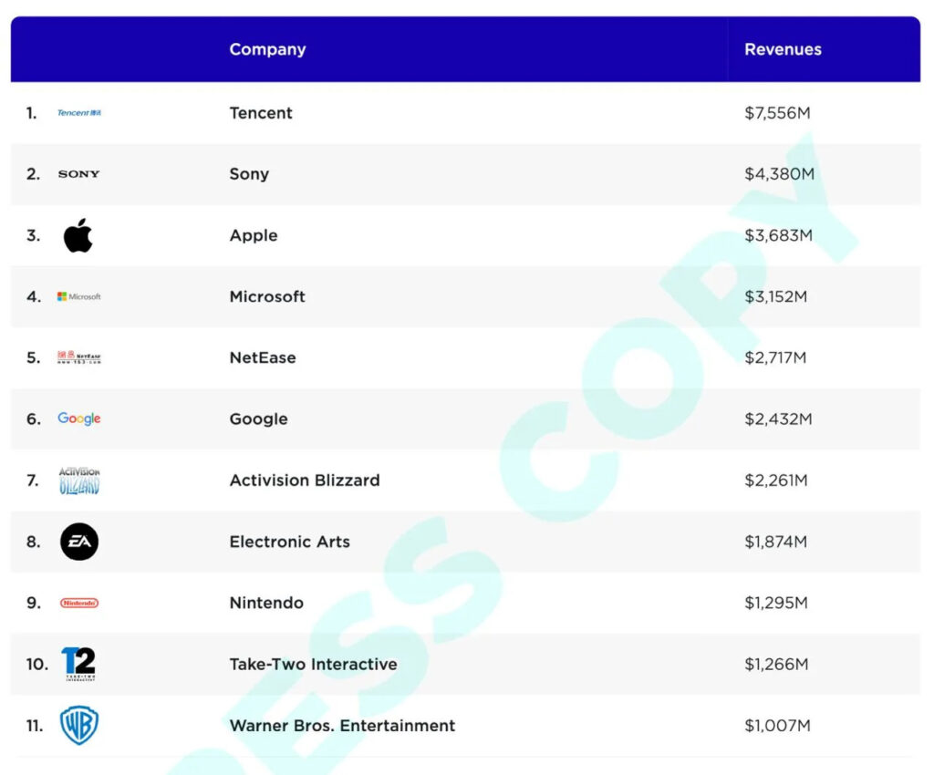The width and height of the screenshot is (934, 775).
Task: Click the Warner Bros. shield logo
Action: pos(79,726)
